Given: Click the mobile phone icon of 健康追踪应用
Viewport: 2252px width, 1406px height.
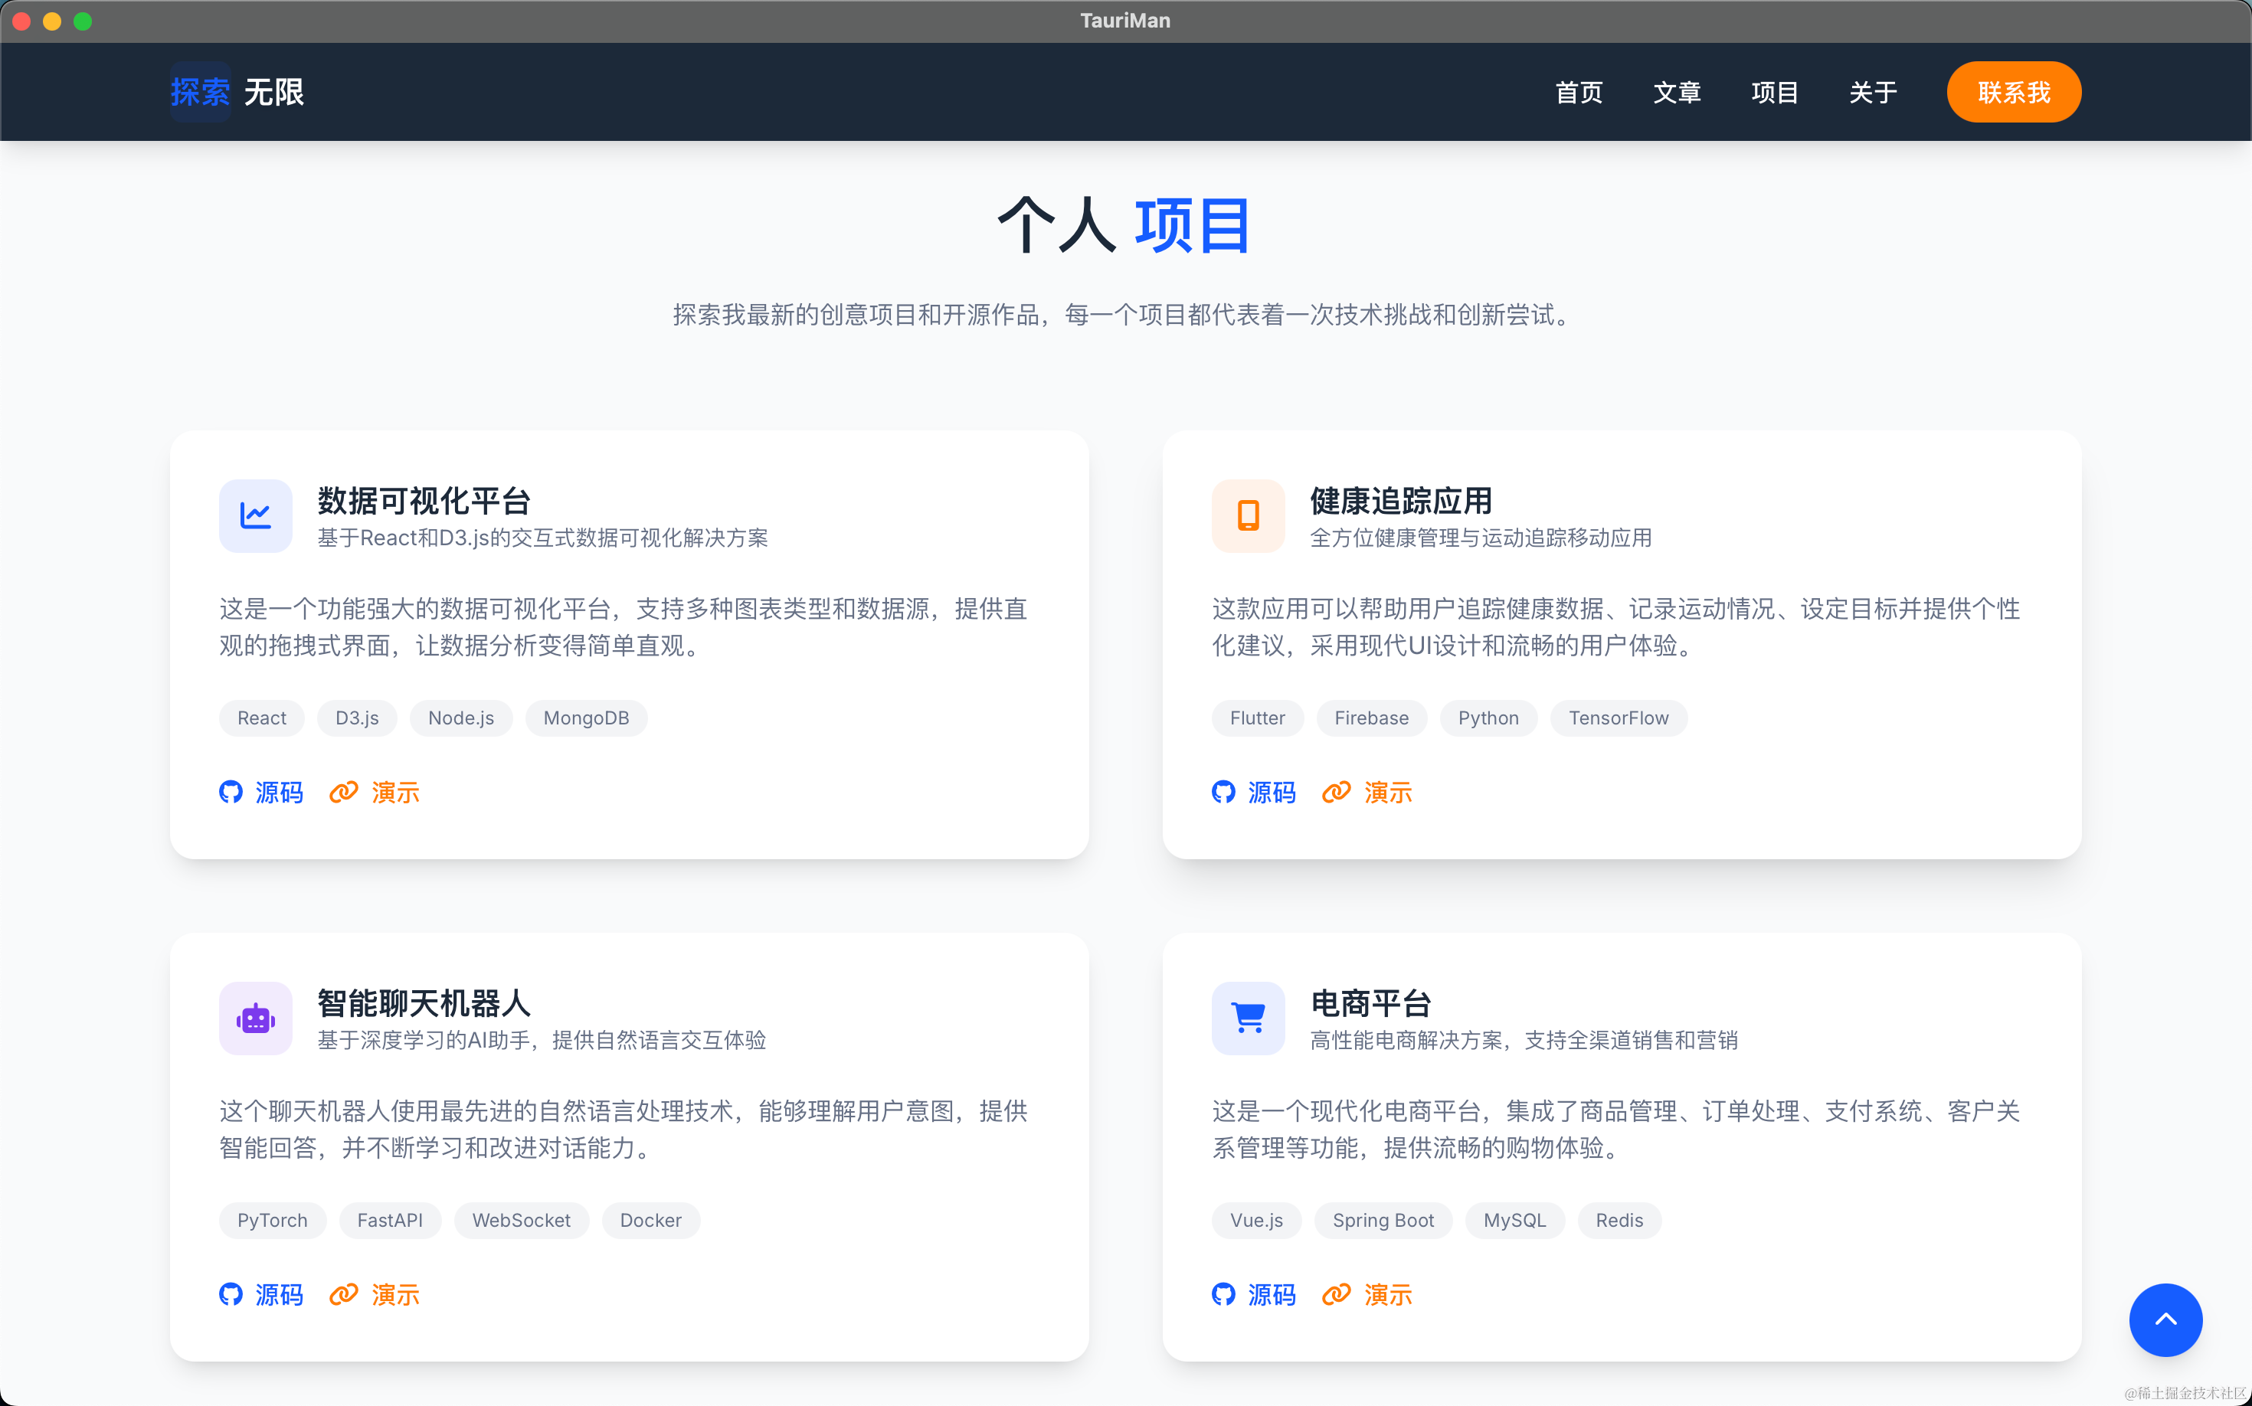Looking at the screenshot, I should point(1247,515).
